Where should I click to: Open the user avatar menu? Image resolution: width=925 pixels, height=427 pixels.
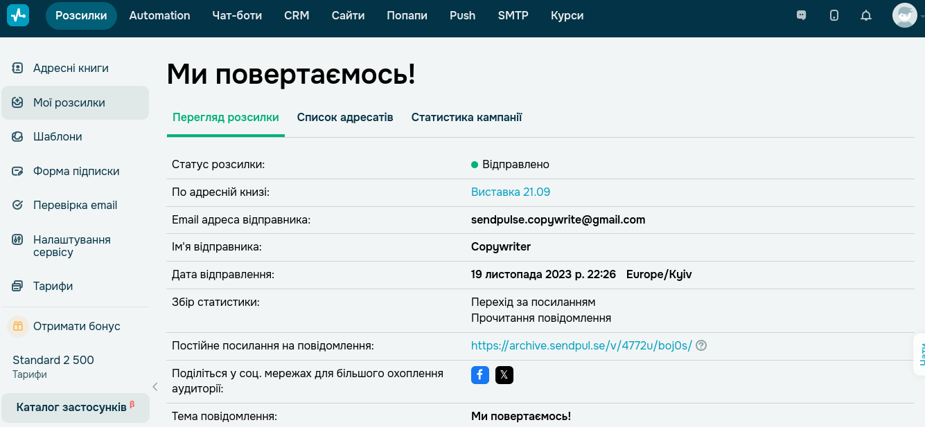(905, 15)
